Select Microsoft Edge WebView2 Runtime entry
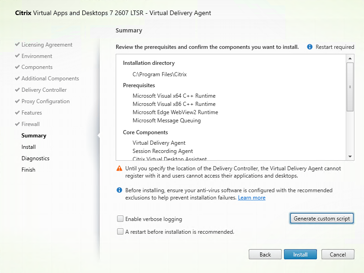This screenshot has width=364, height=273. (175, 112)
